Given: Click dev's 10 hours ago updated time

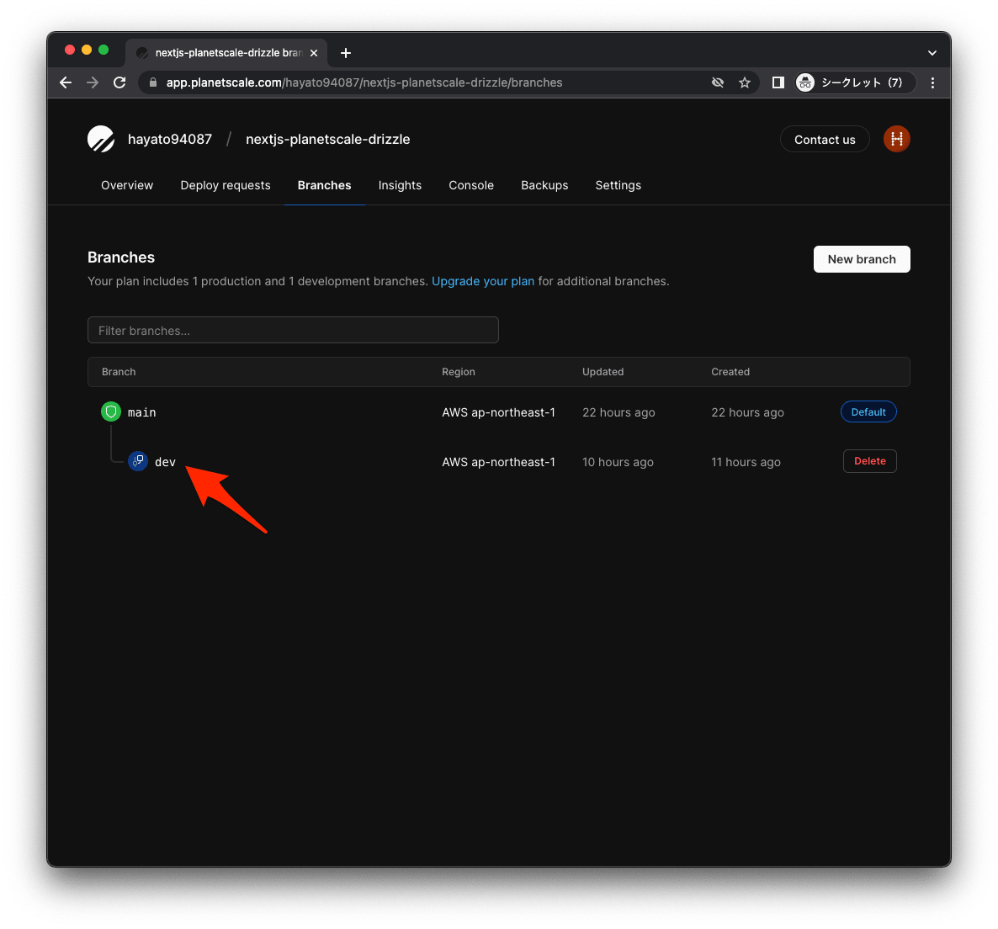Looking at the screenshot, I should click(618, 462).
